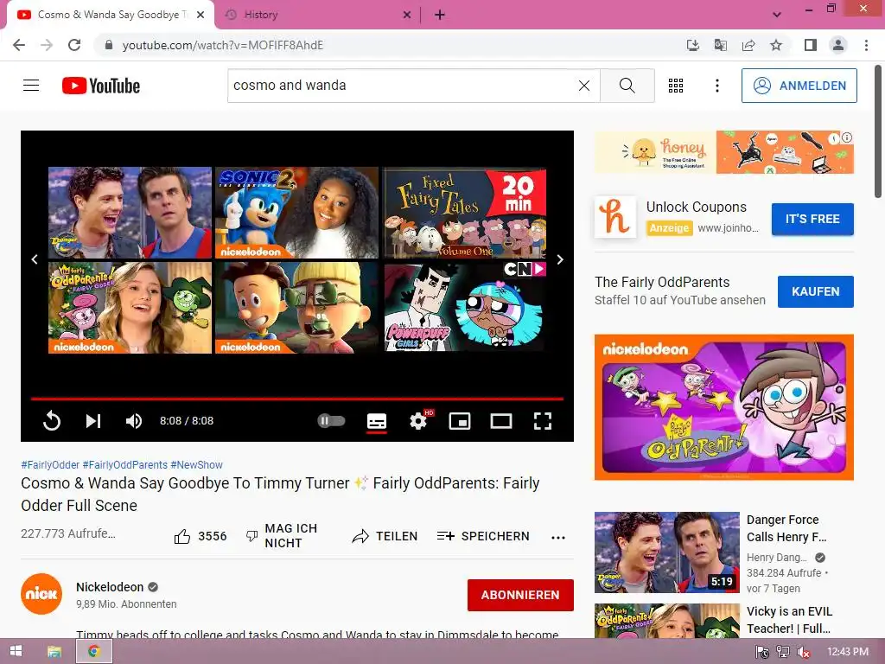Click ABONNIEREN subscribe button
Screen dimensions: 885x664
click(x=520, y=595)
